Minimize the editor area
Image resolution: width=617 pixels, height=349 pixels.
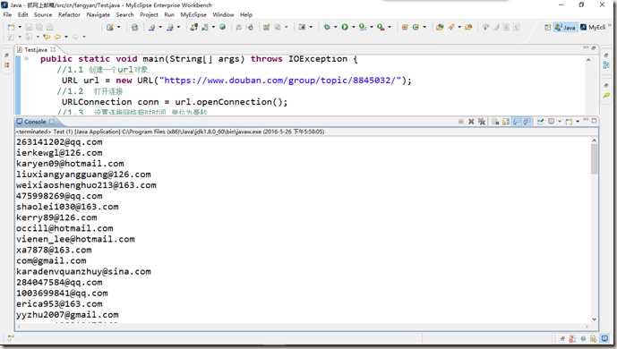click(586, 47)
